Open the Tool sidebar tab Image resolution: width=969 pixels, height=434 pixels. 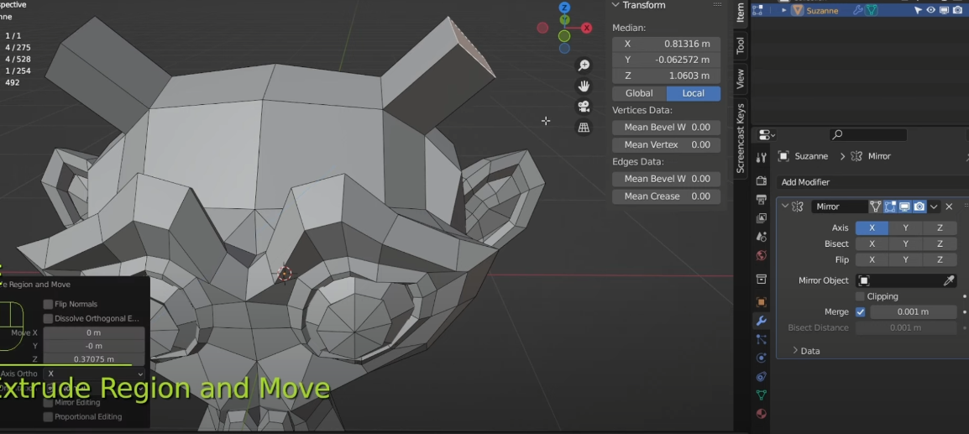741,45
